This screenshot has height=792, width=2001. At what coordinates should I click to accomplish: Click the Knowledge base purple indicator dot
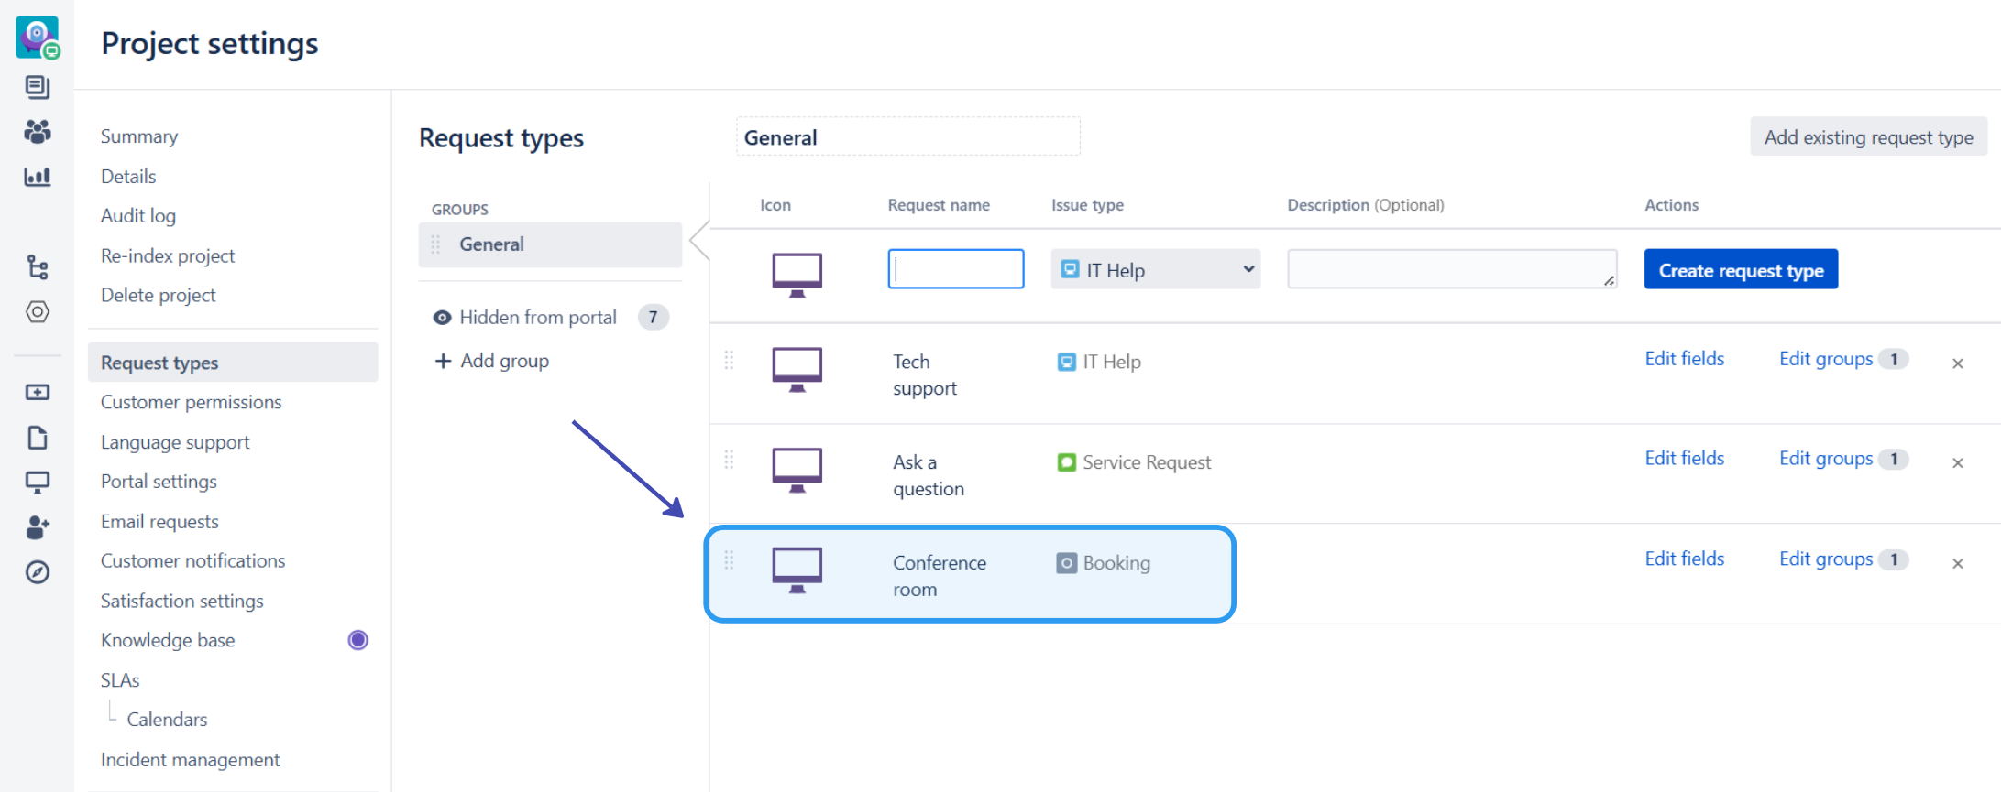coord(357,640)
